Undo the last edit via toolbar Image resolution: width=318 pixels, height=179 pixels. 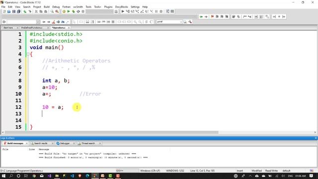(x=25, y=11)
